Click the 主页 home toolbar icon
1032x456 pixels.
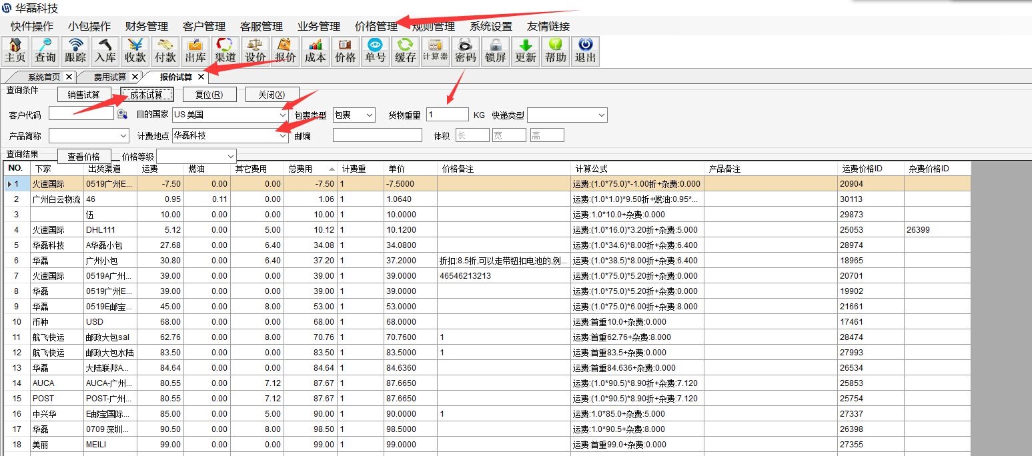[15, 51]
